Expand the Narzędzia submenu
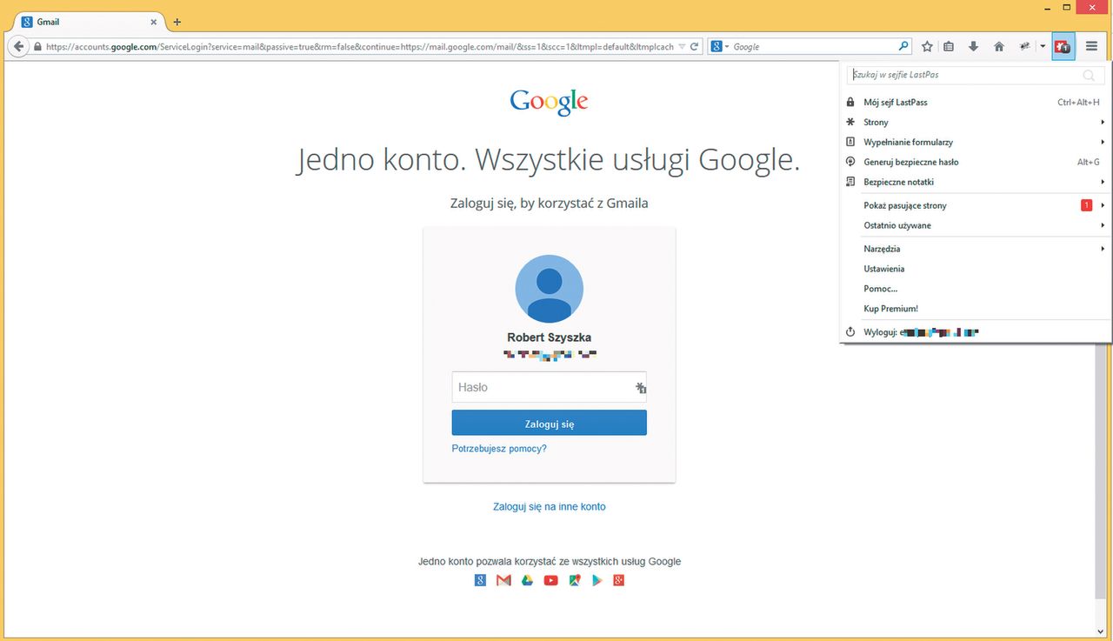1113x641 pixels. [x=975, y=250]
